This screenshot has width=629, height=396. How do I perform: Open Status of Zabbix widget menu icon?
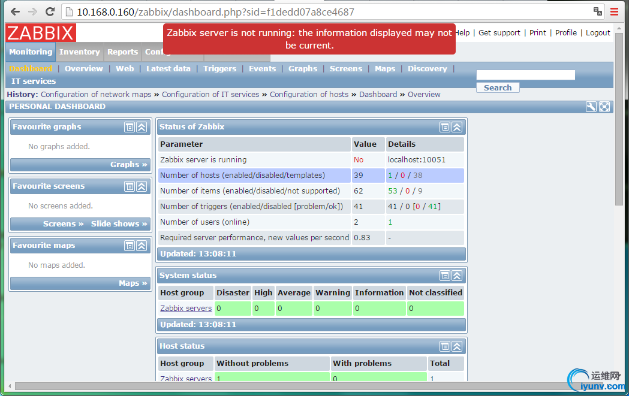(x=444, y=127)
